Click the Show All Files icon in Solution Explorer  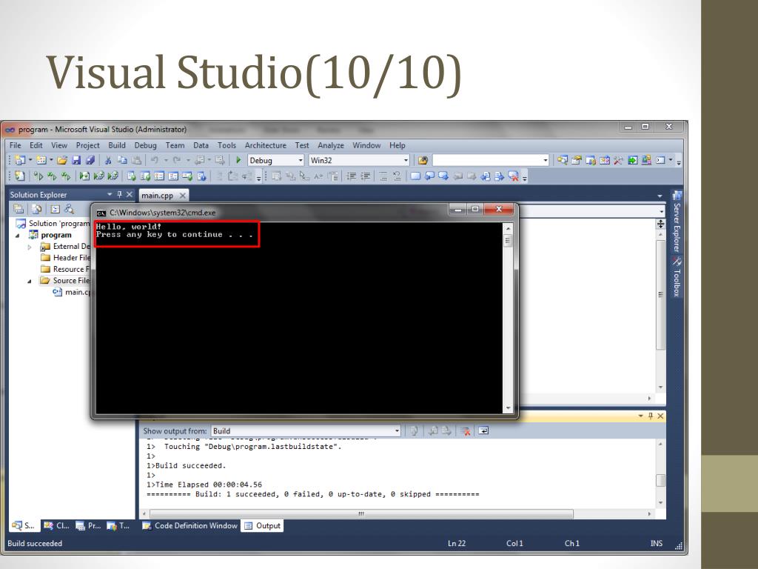(x=37, y=209)
